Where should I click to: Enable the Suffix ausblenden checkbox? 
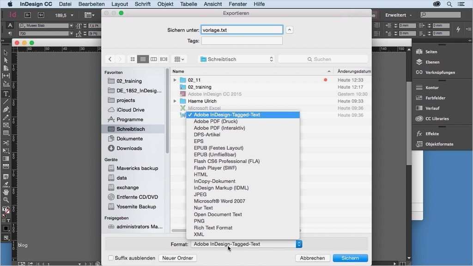(x=111, y=258)
